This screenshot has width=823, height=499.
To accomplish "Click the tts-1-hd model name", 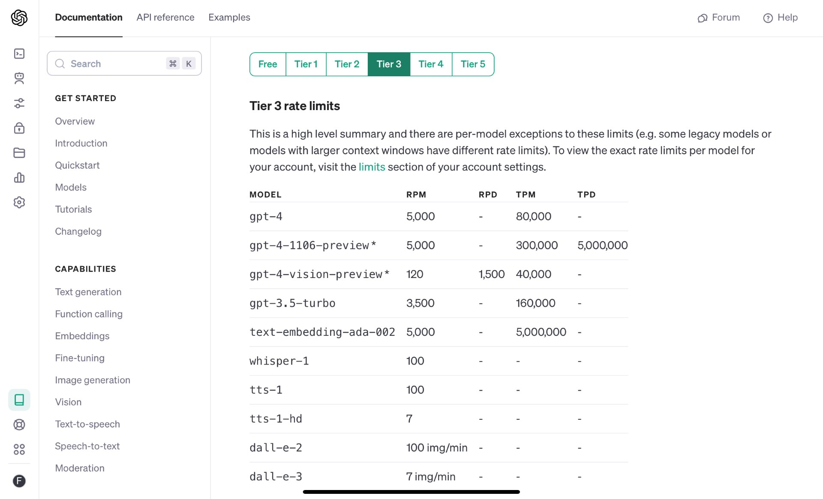I will [x=276, y=419].
